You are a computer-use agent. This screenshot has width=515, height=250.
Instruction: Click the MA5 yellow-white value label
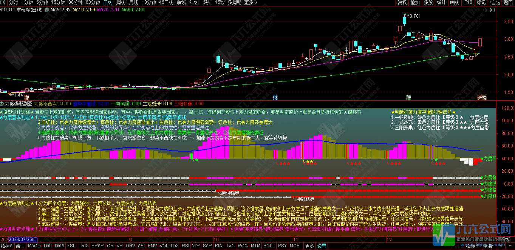coord(61,10)
